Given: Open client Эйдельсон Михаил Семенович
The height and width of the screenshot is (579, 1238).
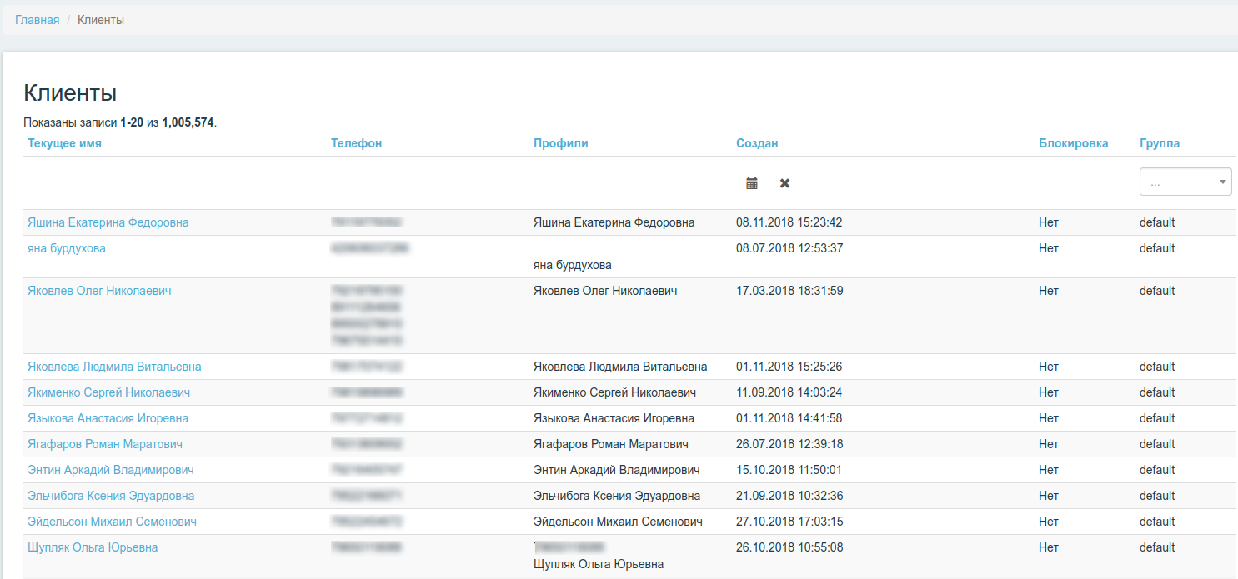Looking at the screenshot, I should click(112, 522).
